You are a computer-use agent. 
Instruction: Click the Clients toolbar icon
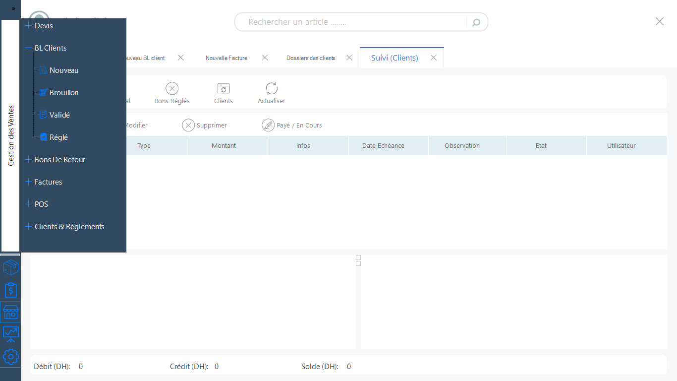224,89
